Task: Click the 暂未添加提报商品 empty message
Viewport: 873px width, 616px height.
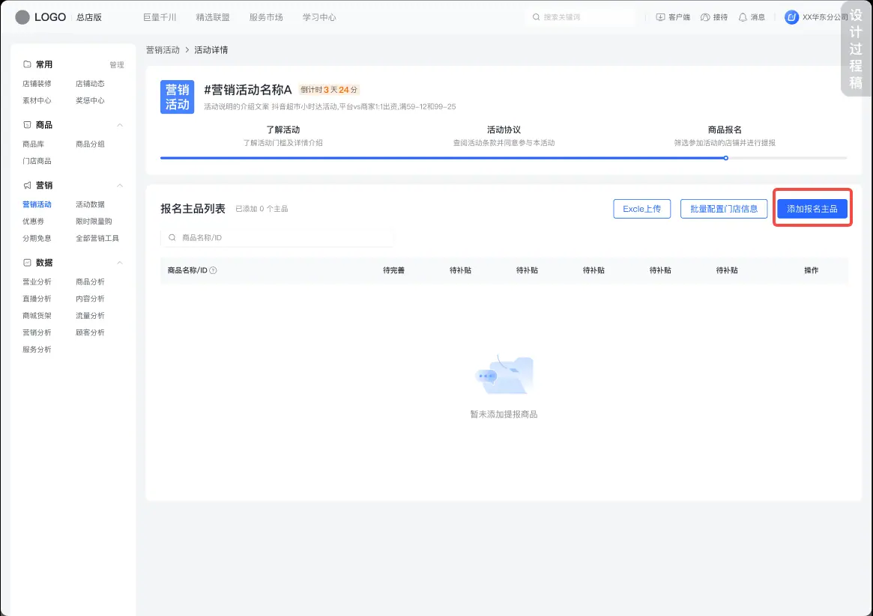Action: point(504,414)
